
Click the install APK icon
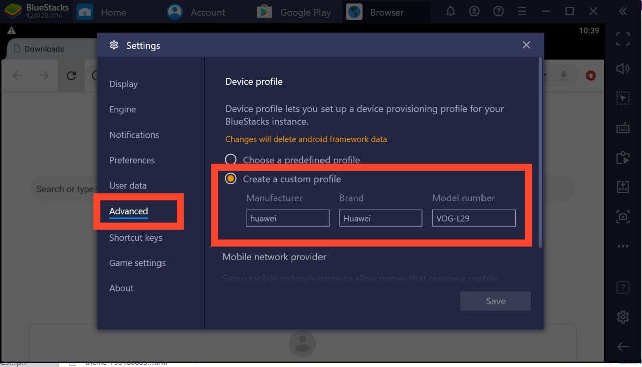pyautogui.click(x=623, y=187)
